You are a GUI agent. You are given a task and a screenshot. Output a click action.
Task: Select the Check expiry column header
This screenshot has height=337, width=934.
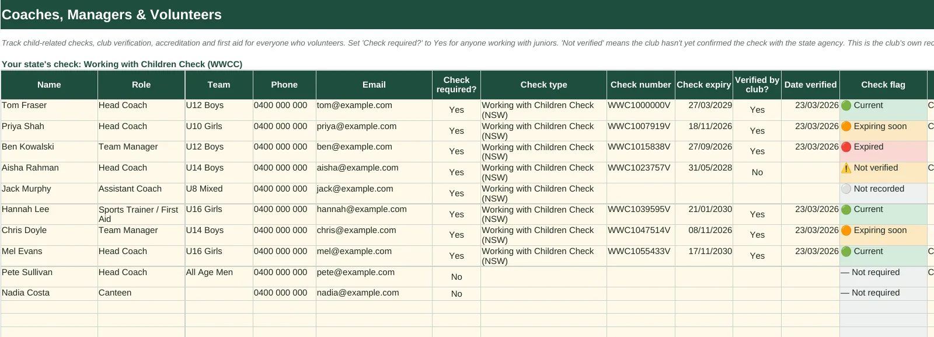point(704,85)
